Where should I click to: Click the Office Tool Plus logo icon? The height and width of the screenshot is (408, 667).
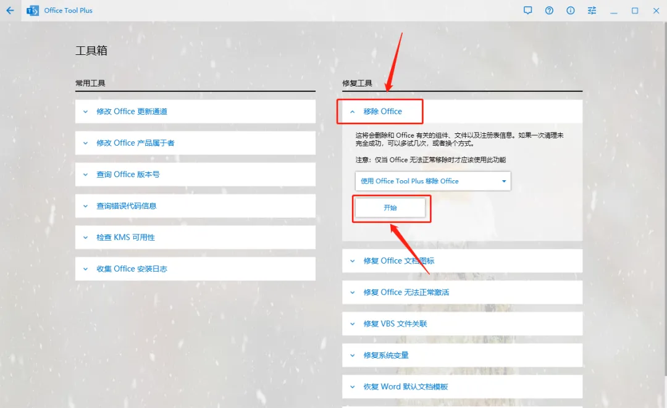(x=33, y=10)
